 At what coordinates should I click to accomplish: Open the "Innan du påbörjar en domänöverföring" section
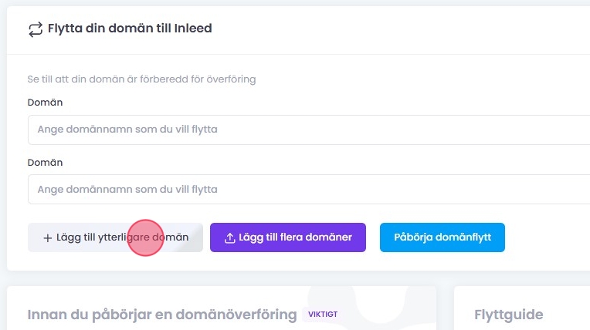point(162,315)
